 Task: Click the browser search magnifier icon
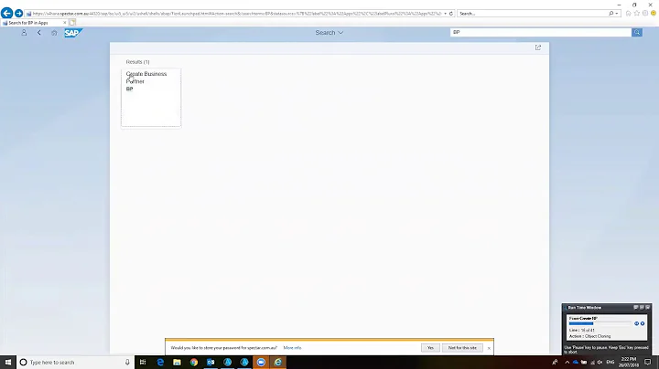[x=611, y=14]
